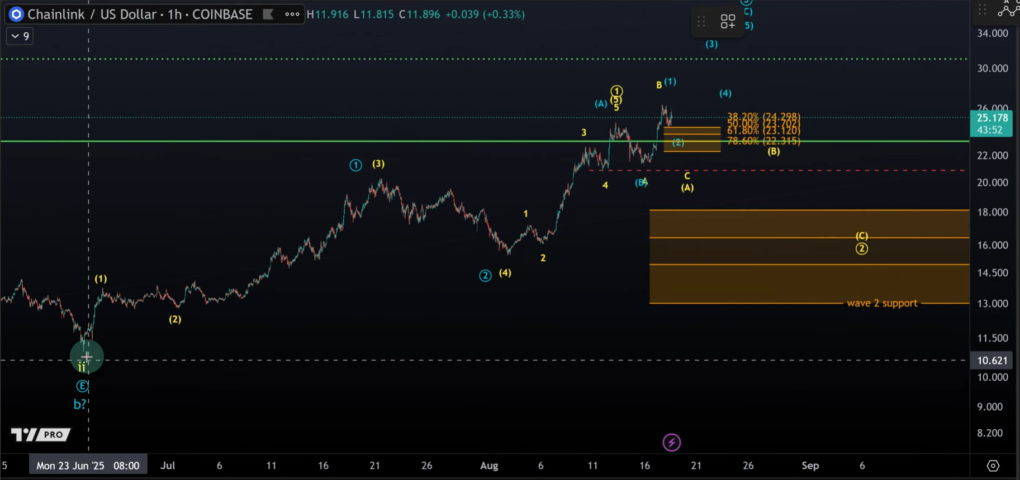
Task: Click the blue (3) wave label
Action: (x=711, y=44)
